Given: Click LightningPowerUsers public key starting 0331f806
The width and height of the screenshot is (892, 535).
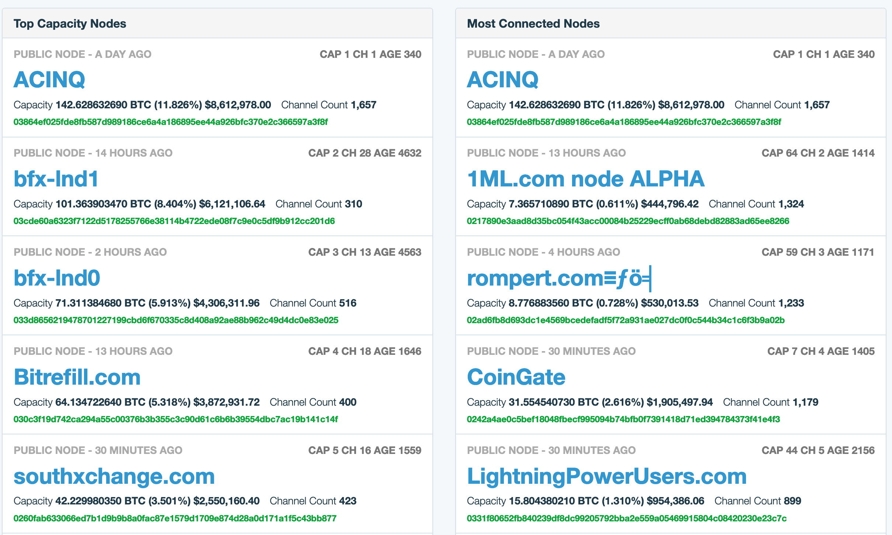Looking at the screenshot, I should [x=627, y=518].
